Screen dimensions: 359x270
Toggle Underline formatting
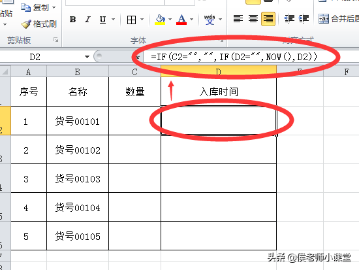[102, 20]
